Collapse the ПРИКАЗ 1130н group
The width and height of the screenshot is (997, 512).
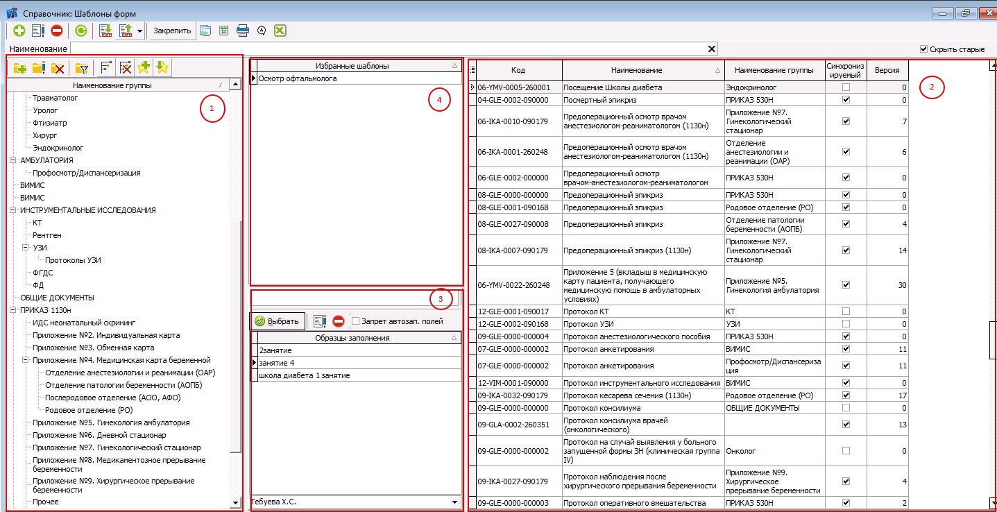pyautogui.click(x=13, y=310)
